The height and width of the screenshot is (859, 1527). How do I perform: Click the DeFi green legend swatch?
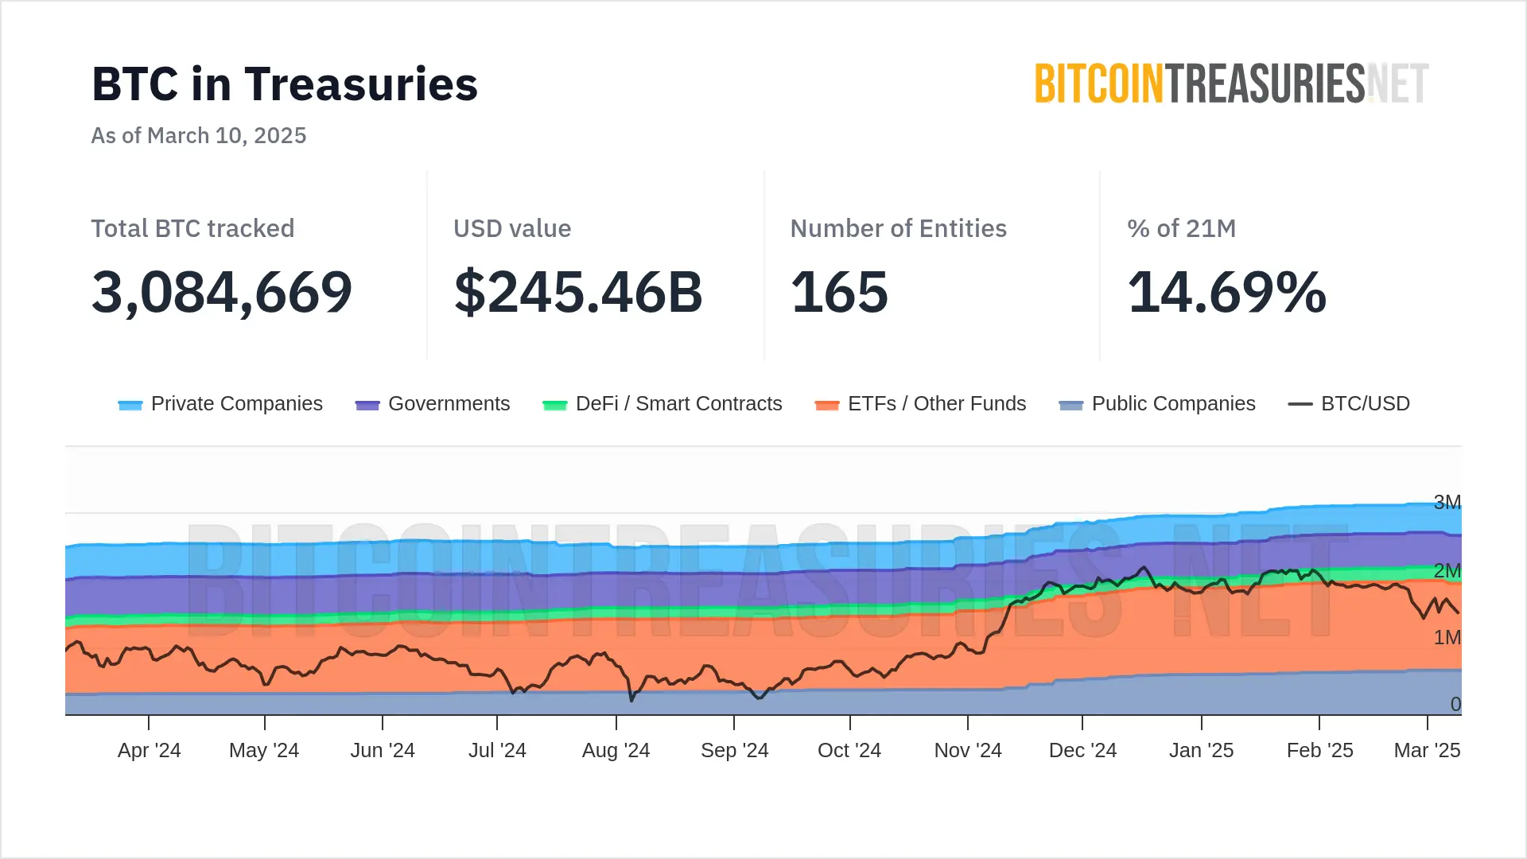(554, 405)
